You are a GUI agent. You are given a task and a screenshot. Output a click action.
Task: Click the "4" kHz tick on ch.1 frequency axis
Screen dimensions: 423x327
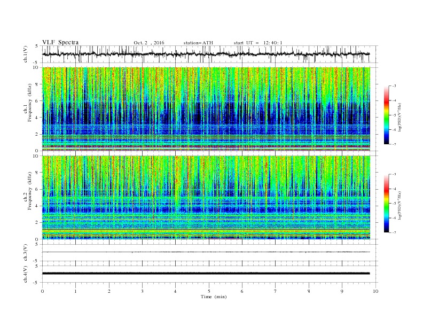37,118
